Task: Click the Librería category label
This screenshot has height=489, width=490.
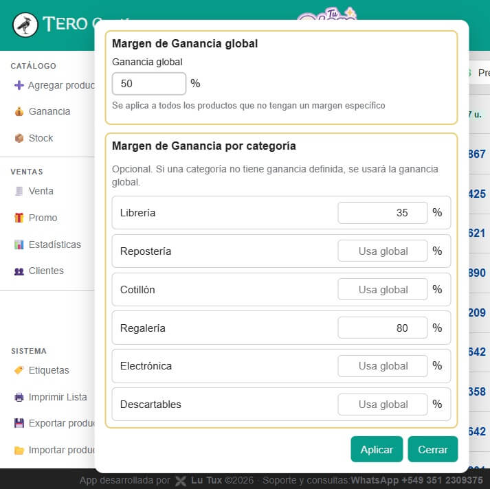Action: tap(138, 213)
